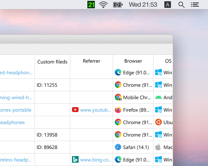The width and height of the screenshot is (208, 166).
Task: Click the Chrome icon in the ID: 13958 row
Action: pos(118,134)
